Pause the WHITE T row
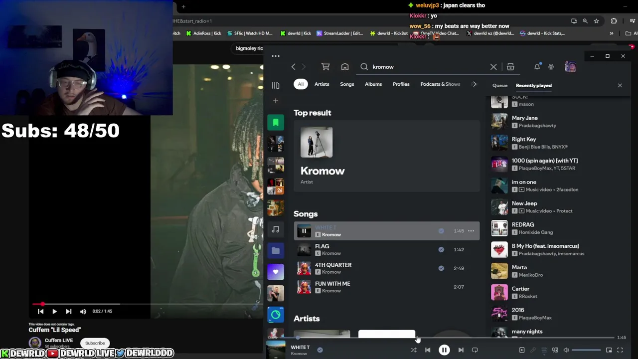This screenshot has width=638, height=359. coord(304,231)
